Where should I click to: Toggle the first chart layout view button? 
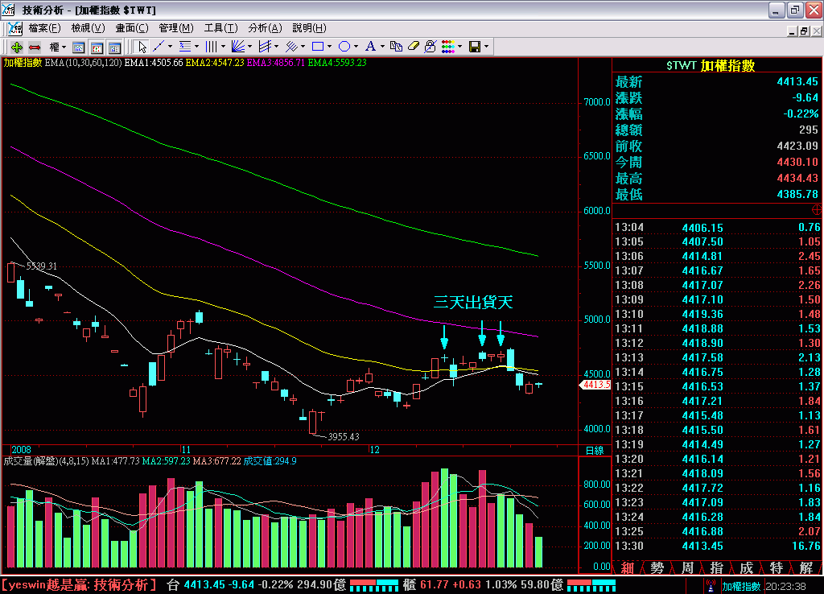point(78,47)
